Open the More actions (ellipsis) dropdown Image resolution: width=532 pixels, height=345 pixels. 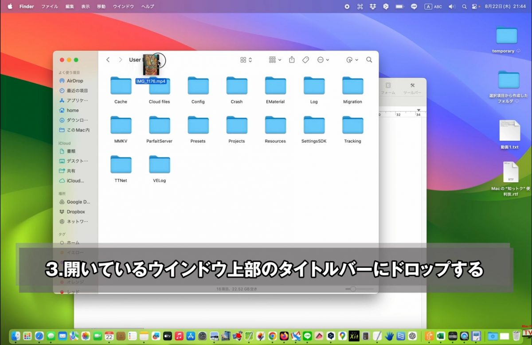pos(323,60)
